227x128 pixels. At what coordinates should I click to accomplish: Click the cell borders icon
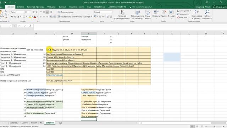click(x=24, y=17)
